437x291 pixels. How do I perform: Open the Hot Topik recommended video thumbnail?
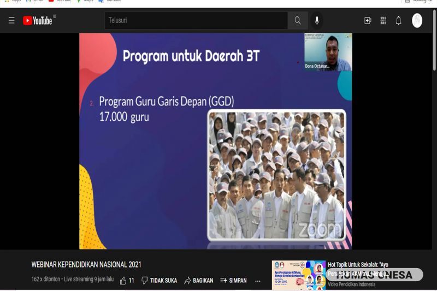tap(298, 275)
